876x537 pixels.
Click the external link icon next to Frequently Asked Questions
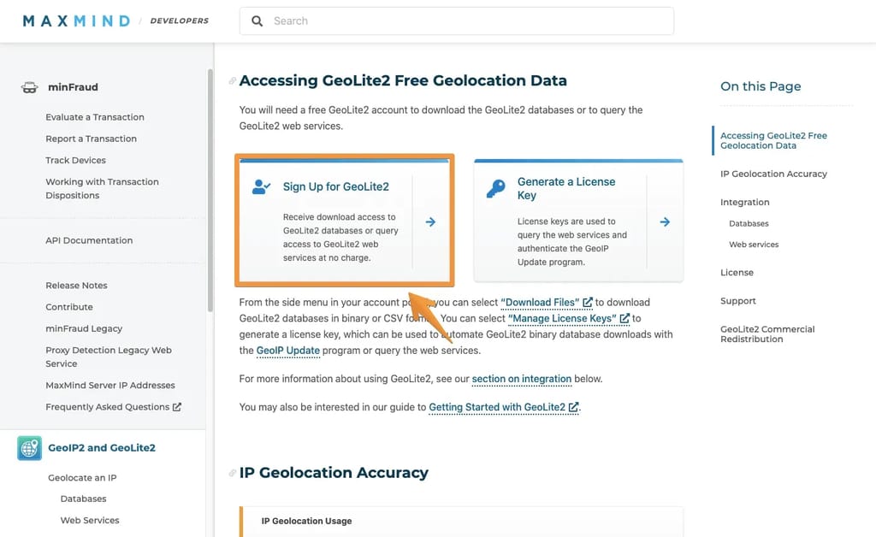[178, 406]
